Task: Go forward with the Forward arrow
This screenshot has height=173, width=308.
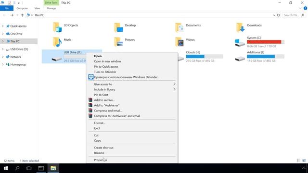Action: tap(12, 15)
